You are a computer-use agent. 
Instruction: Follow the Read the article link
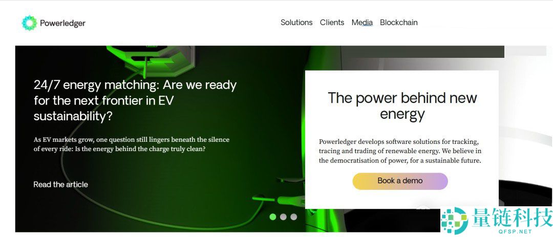[60, 184]
